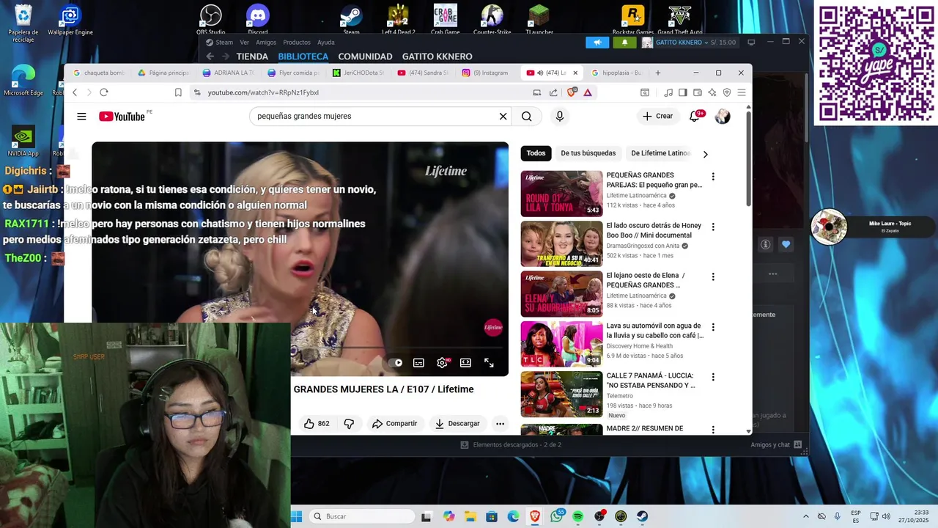Viewport: 938px width, 528px height.
Task: Run the search with the magnifier button
Action: point(526,116)
